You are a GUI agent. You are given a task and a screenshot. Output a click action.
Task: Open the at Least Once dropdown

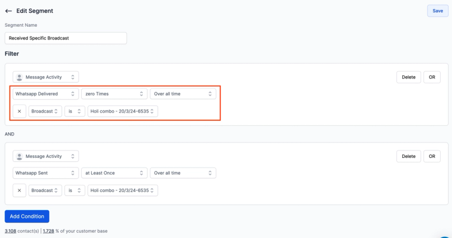(x=114, y=173)
